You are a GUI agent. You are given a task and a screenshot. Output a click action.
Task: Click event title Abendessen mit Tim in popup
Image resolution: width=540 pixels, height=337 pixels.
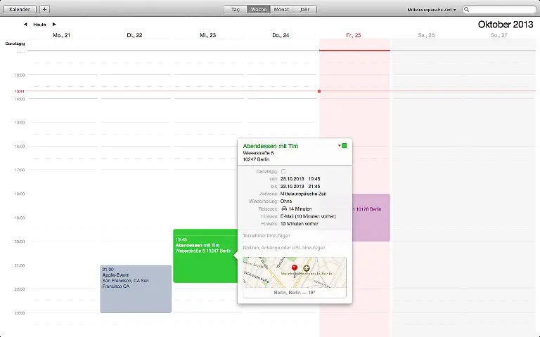[271, 146]
